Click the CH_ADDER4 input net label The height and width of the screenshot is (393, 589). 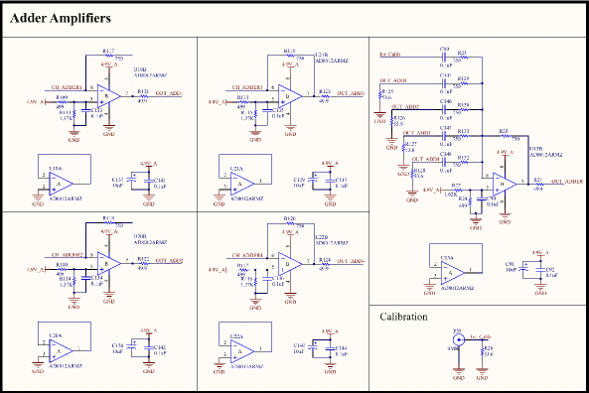247,255
